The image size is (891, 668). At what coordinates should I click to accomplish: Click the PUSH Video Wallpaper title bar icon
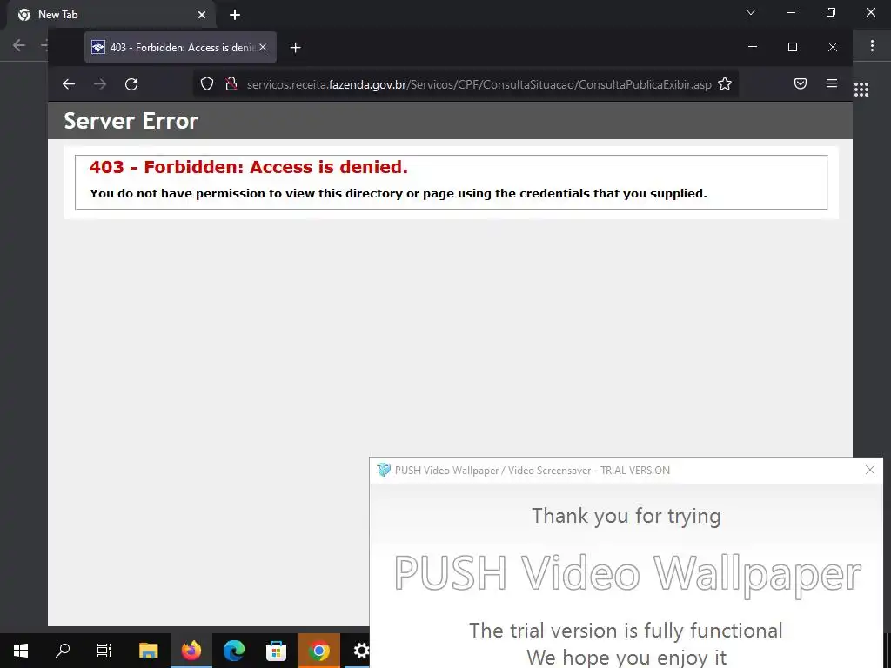coord(384,470)
